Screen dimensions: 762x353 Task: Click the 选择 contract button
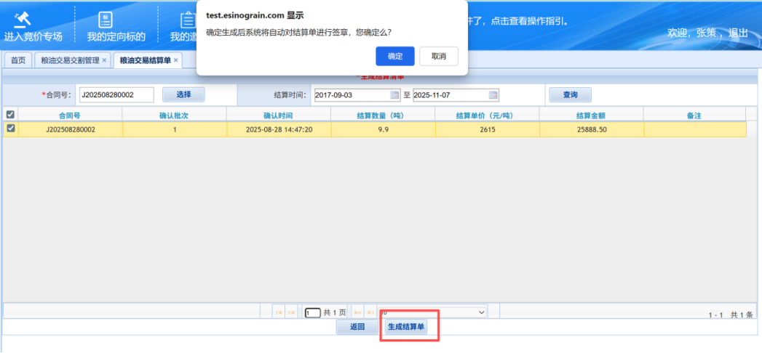pos(183,94)
